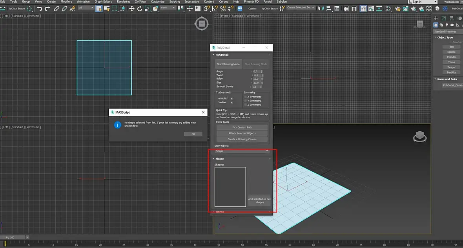Uncheck Turbosmooth enabled checkbox
Image resolution: width=463 pixels, height=248 pixels.
232,98
